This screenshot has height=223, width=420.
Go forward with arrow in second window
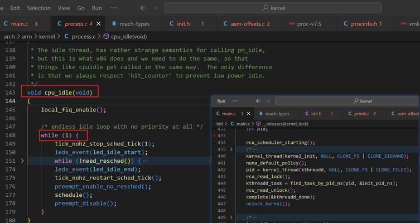pyautogui.click(x=268, y=101)
